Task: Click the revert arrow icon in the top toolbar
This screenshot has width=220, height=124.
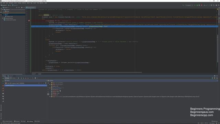Action: coord(214,5)
